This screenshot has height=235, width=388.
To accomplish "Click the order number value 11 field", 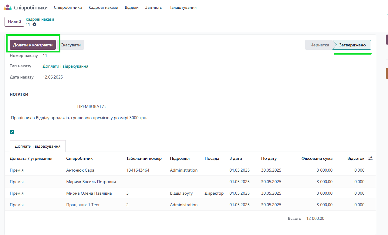I will click(45, 55).
